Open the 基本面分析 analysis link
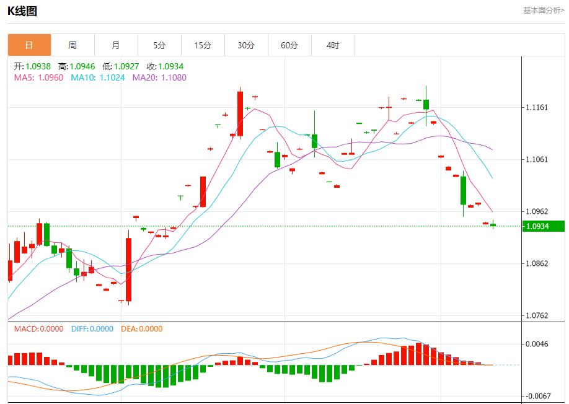 click(x=542, y=10)
